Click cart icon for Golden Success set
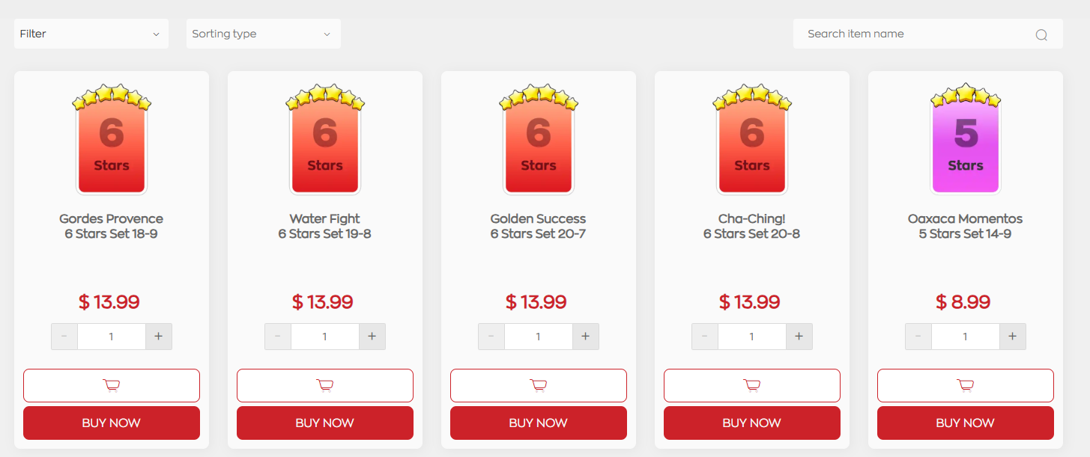This screenshot has height=457, width=1090. [538, 386]
